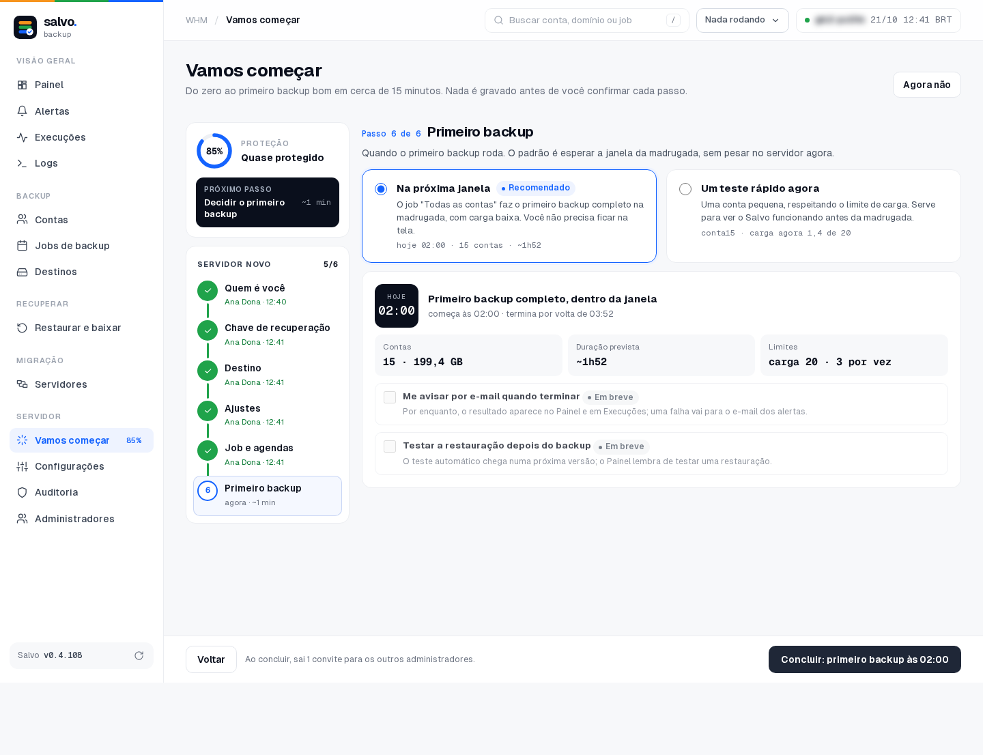The width and height of the screenshot is (983, 755).
Task: Click the Em breve tag beside Testar a restauração
Action: (x=621, y=446)
